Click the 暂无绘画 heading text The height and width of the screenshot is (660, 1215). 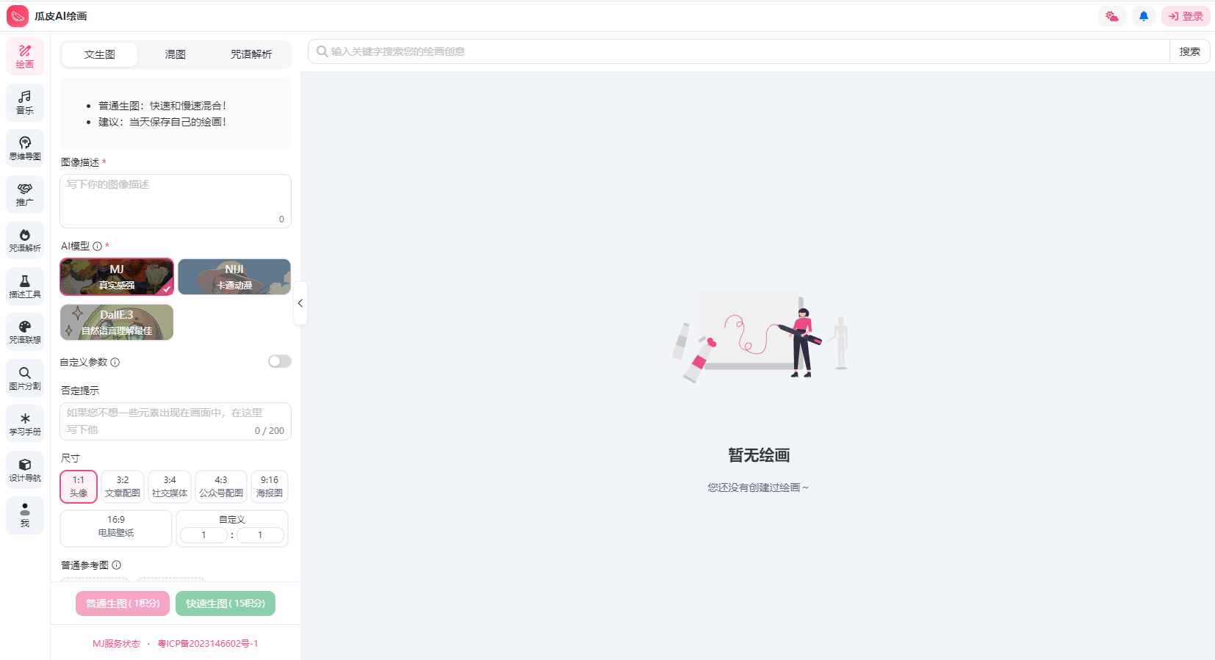759,455
